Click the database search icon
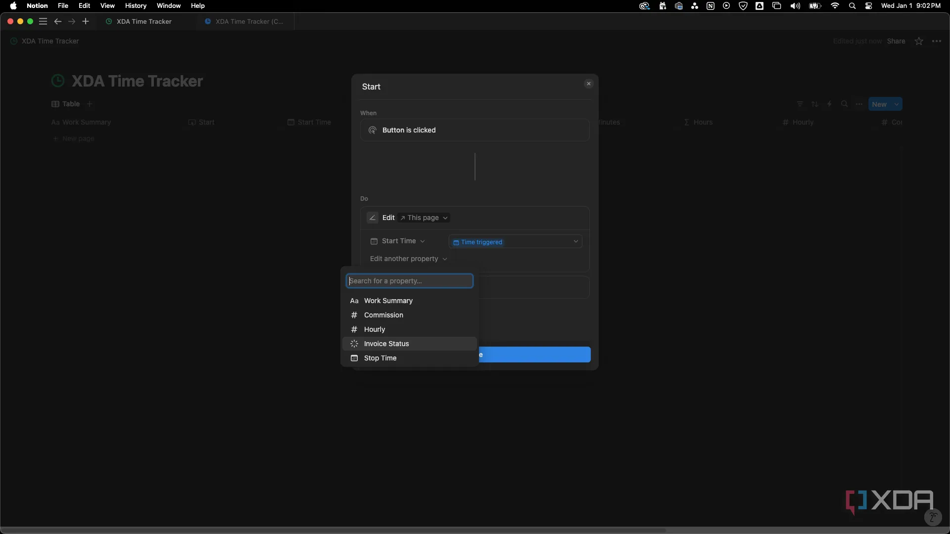This screenshot has height=534, width=950. [845, 104]
